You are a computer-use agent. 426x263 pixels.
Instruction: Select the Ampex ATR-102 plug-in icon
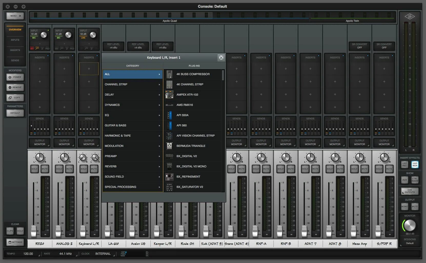point(169,95)
